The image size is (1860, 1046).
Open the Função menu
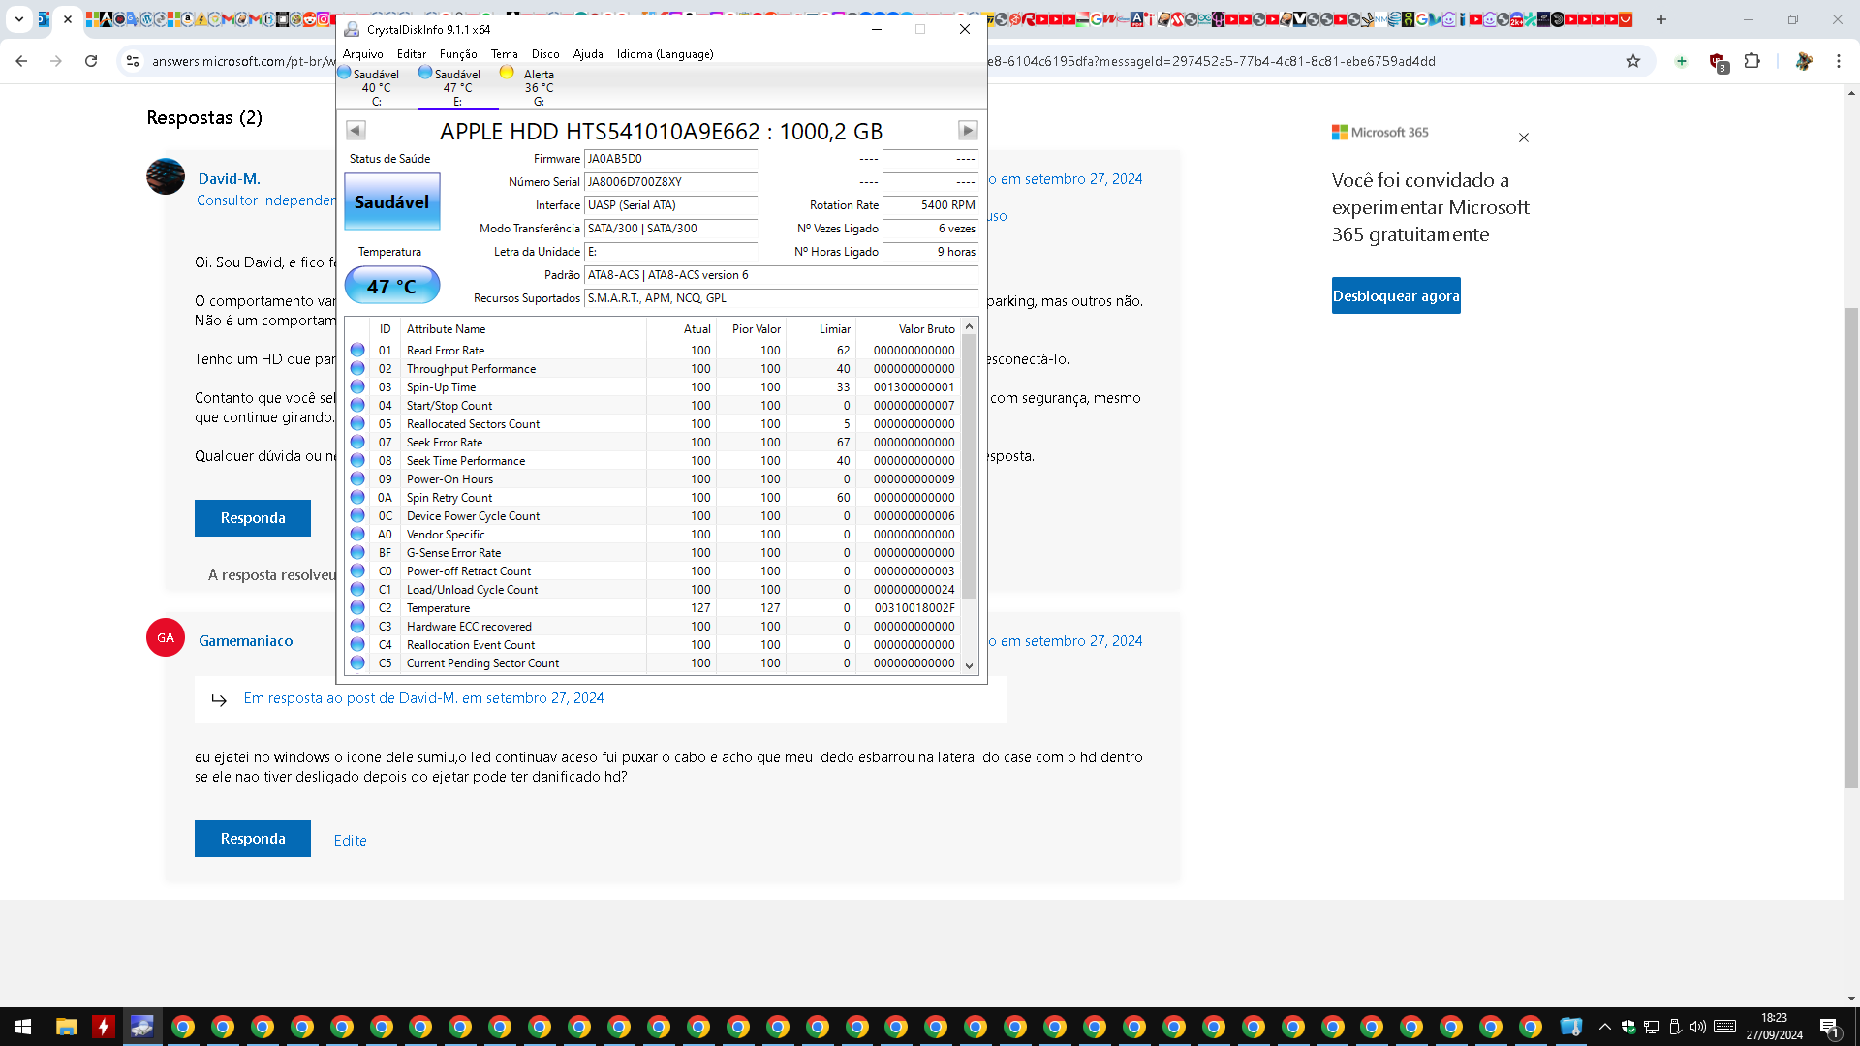(457, 54)
